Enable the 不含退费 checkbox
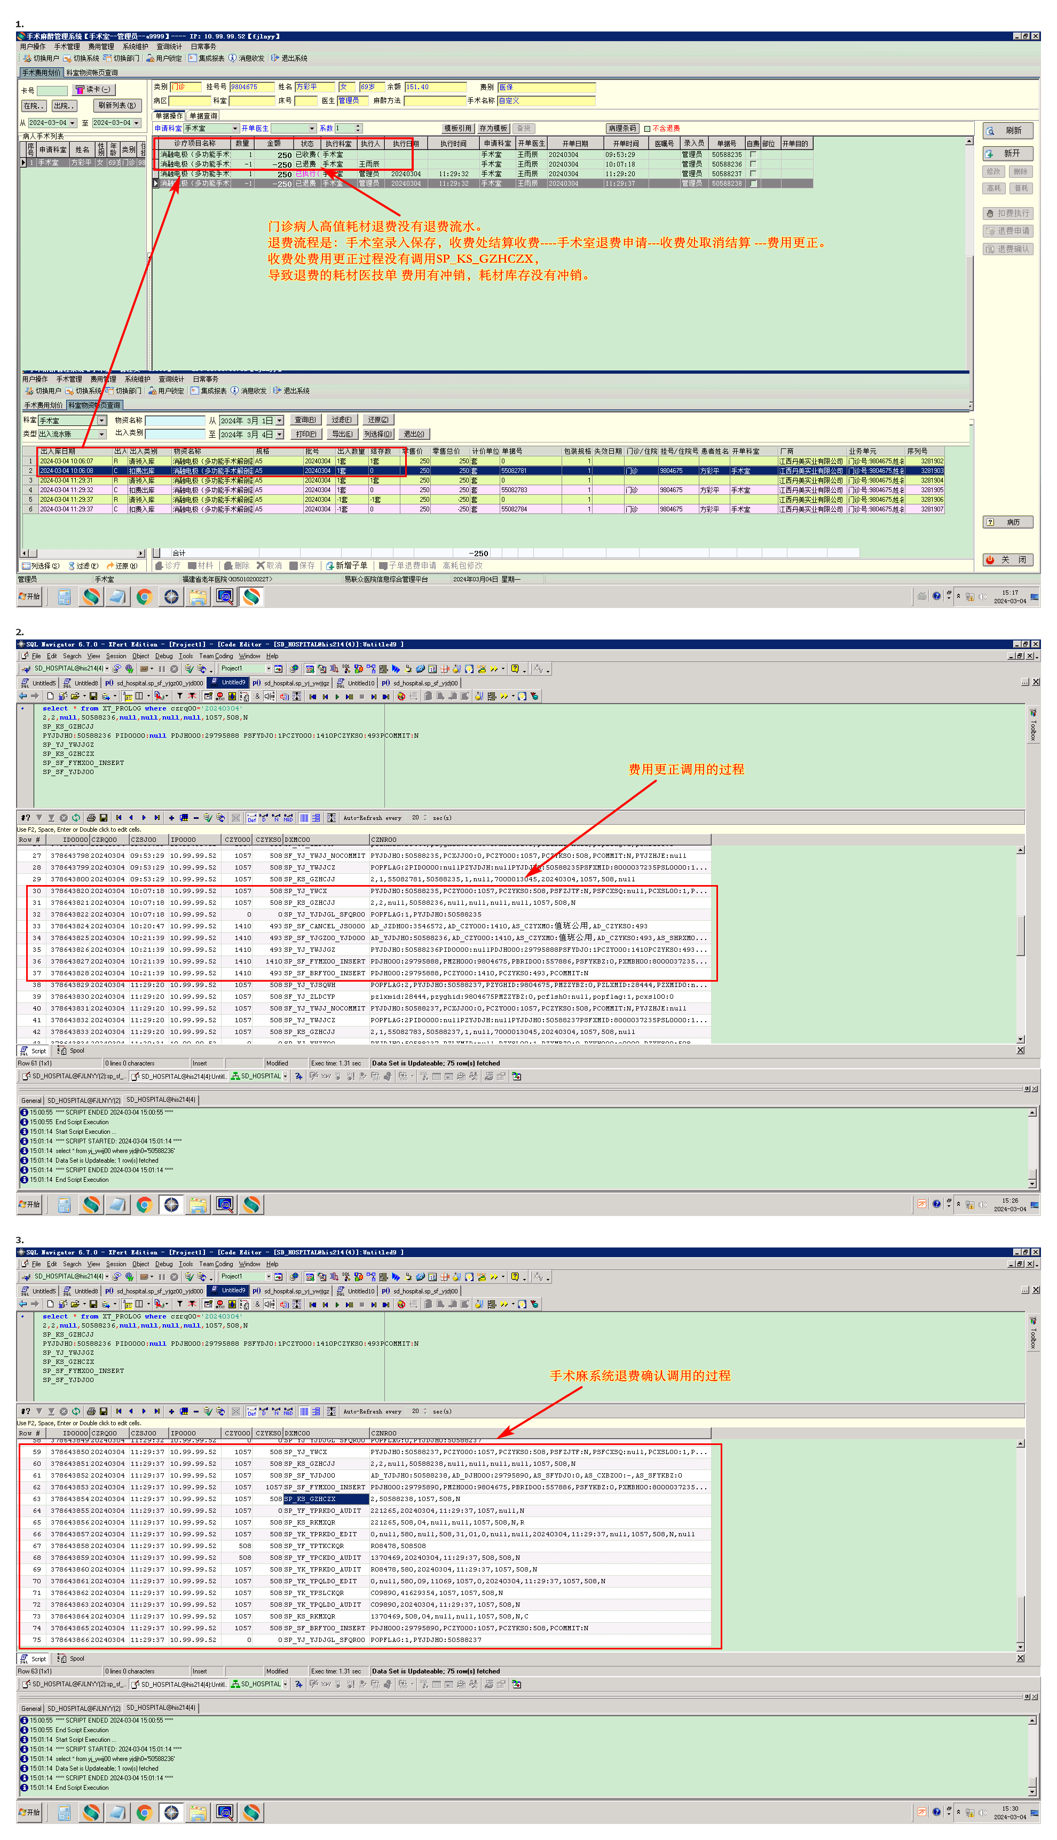Image resolution: width=1057 pixels, height=1840 pixels. point(648,129)
